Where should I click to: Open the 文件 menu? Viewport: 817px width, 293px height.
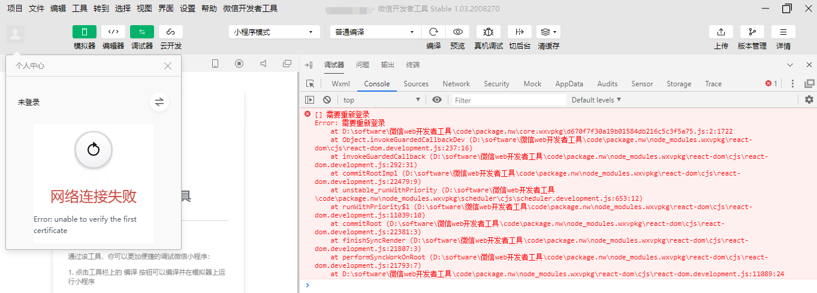coord(37,8)
